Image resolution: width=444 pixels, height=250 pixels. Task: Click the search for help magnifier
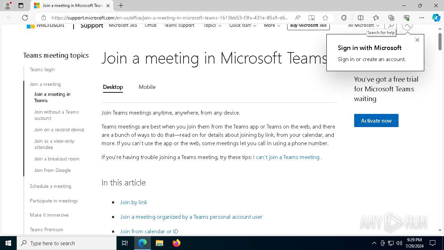(391, 26)
